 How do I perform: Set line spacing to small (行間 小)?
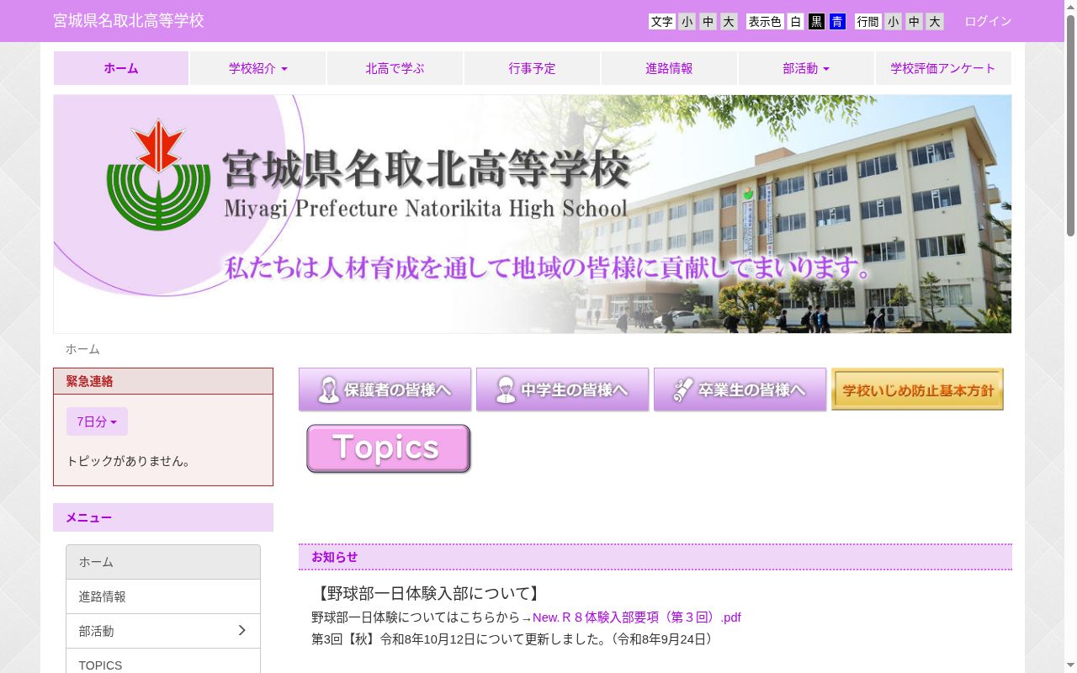(x=893, y=22)
